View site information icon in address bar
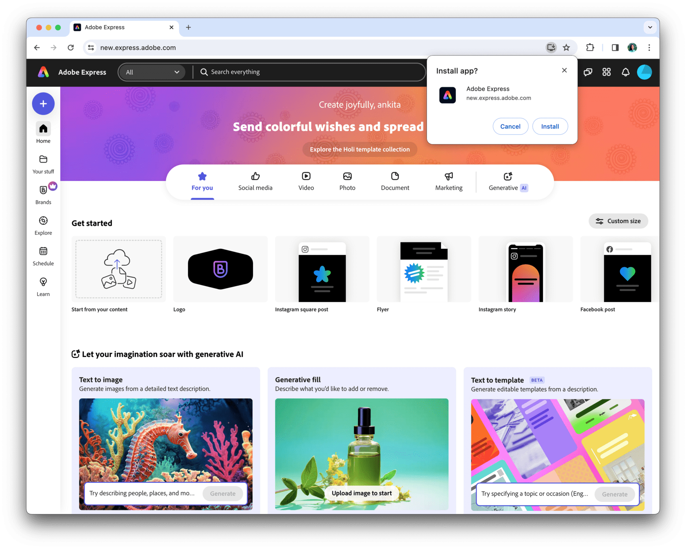Image resolution: width=686 pixels, height=549 pixels. (91, 48)
